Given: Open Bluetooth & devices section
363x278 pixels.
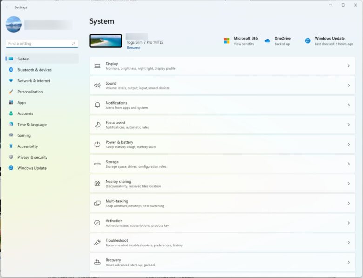Looking at the screenshot, I should [42, 70].
